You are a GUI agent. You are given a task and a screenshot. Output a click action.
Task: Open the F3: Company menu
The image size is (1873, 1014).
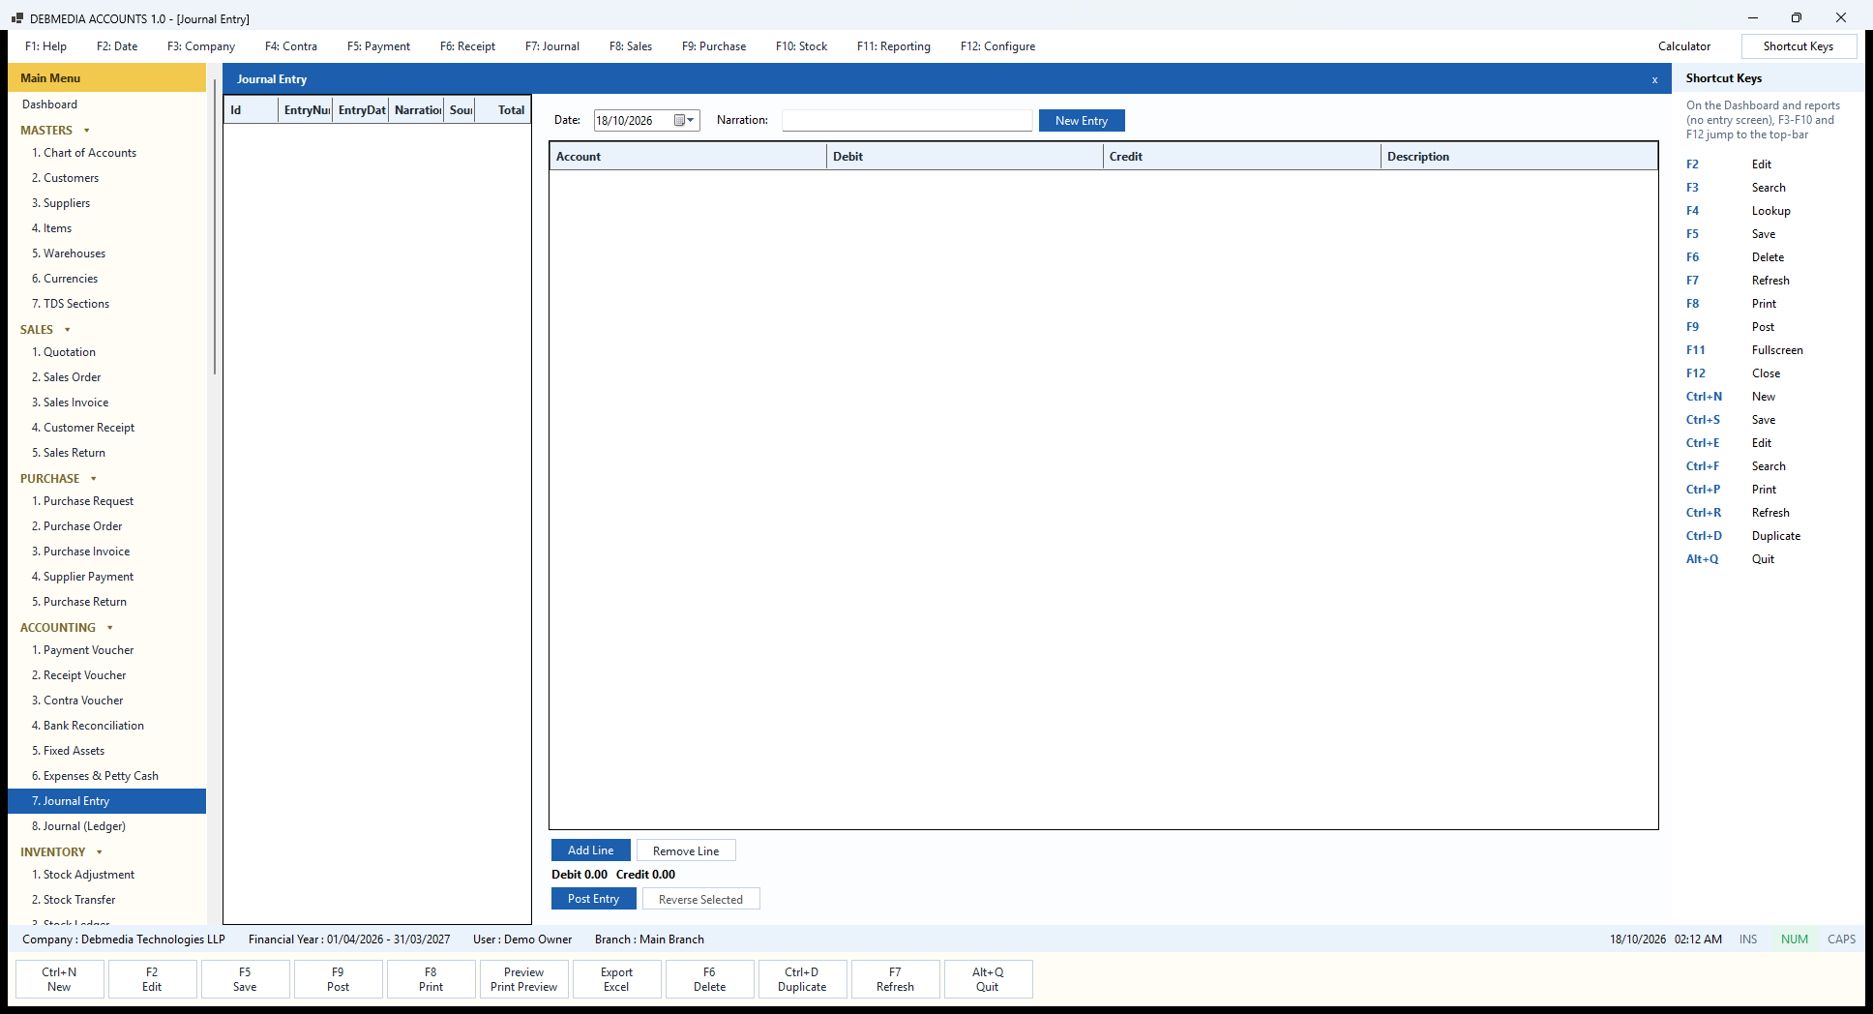pos(201,46)
